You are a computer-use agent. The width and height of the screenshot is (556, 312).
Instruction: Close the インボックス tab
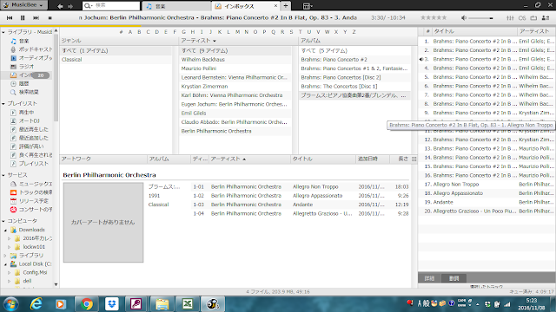click(x=276, y=6)
